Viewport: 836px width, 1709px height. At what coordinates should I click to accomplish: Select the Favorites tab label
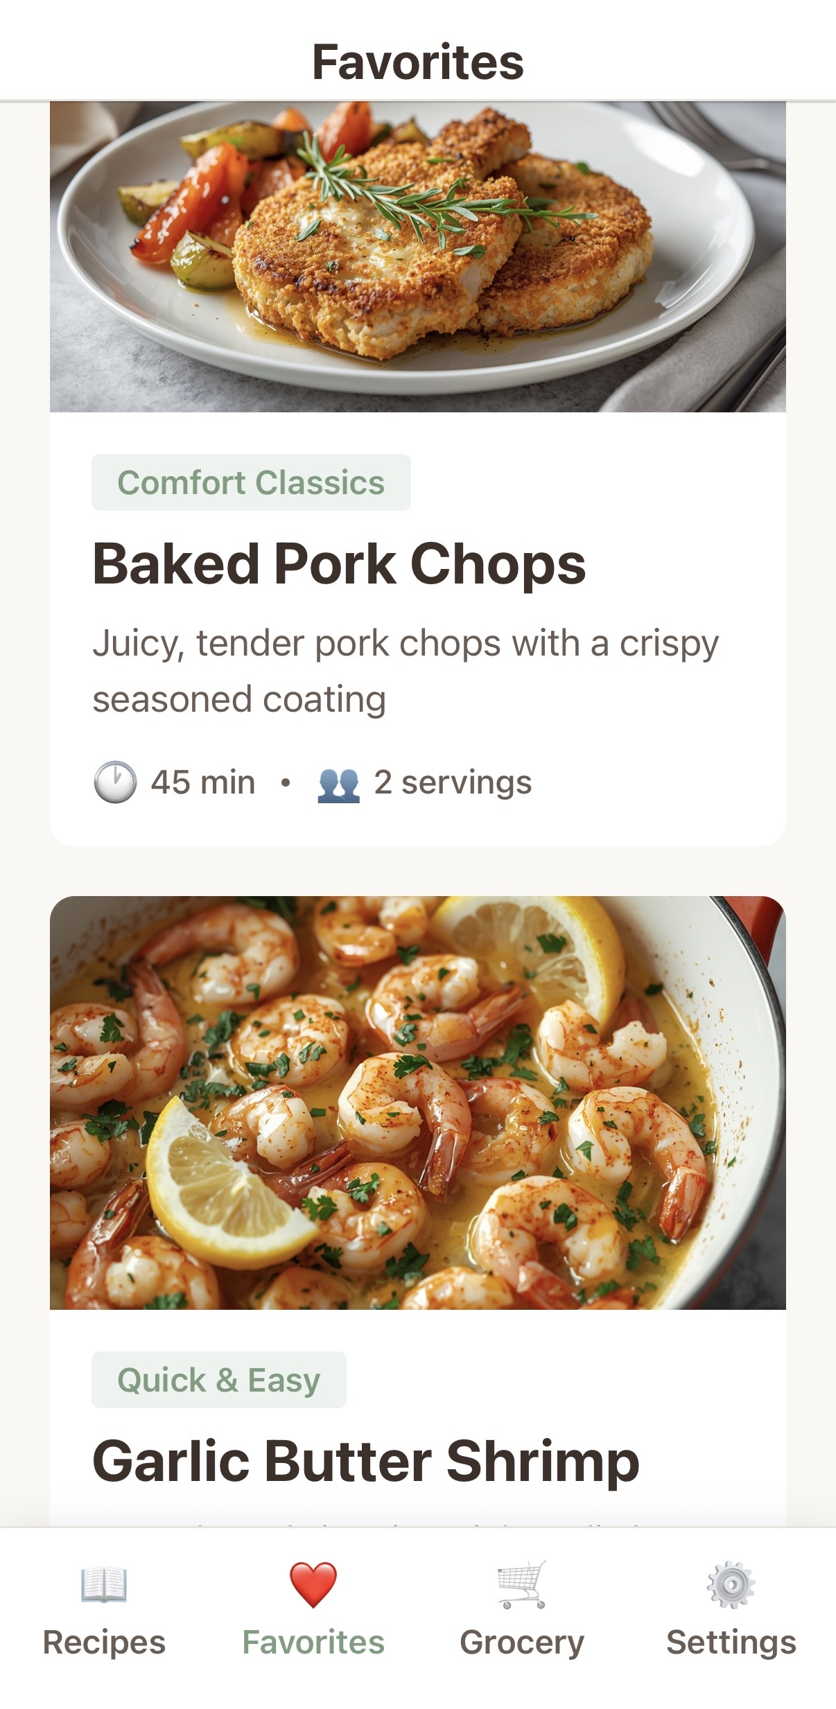pos(313,1642)
